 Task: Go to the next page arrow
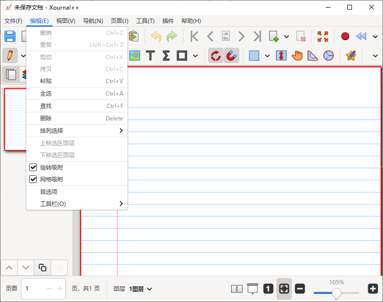(x=241, y=36)
